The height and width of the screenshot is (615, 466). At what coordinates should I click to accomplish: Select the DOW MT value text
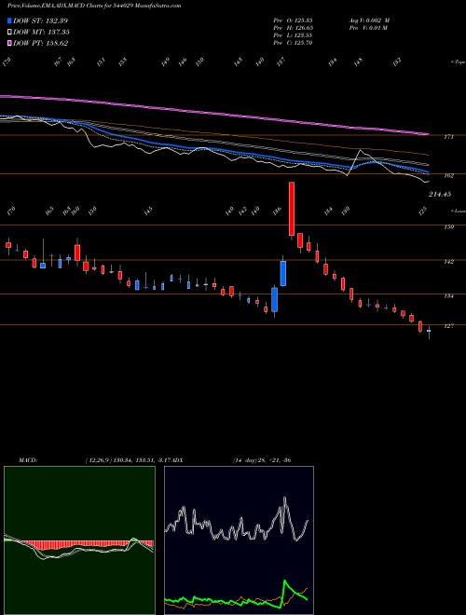[58, 33]
